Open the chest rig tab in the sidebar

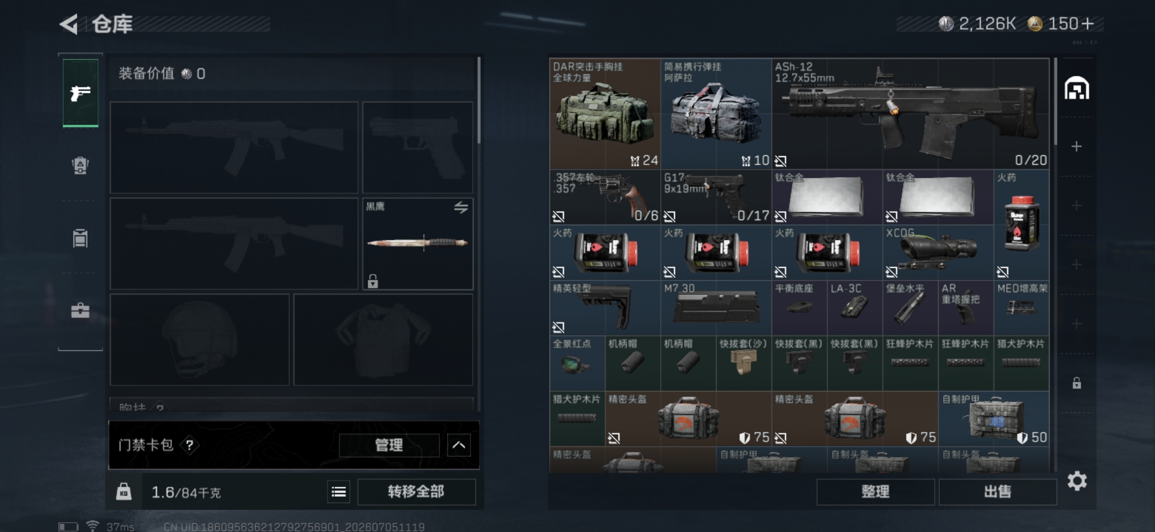point(80,238)
